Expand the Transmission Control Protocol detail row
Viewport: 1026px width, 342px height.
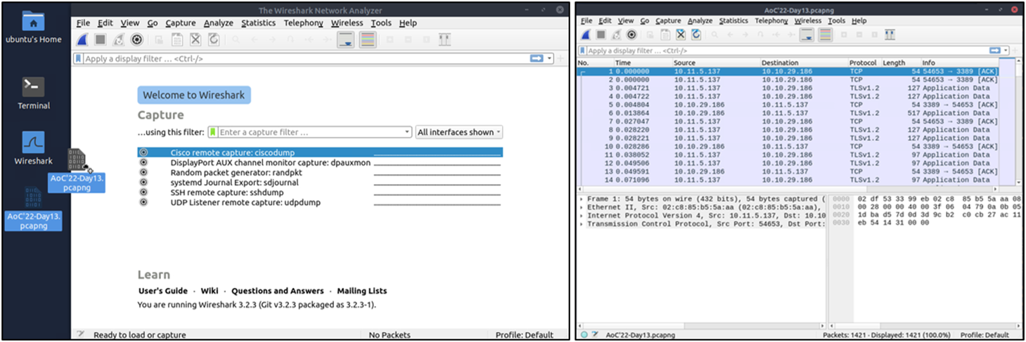[x=582, y=224]
